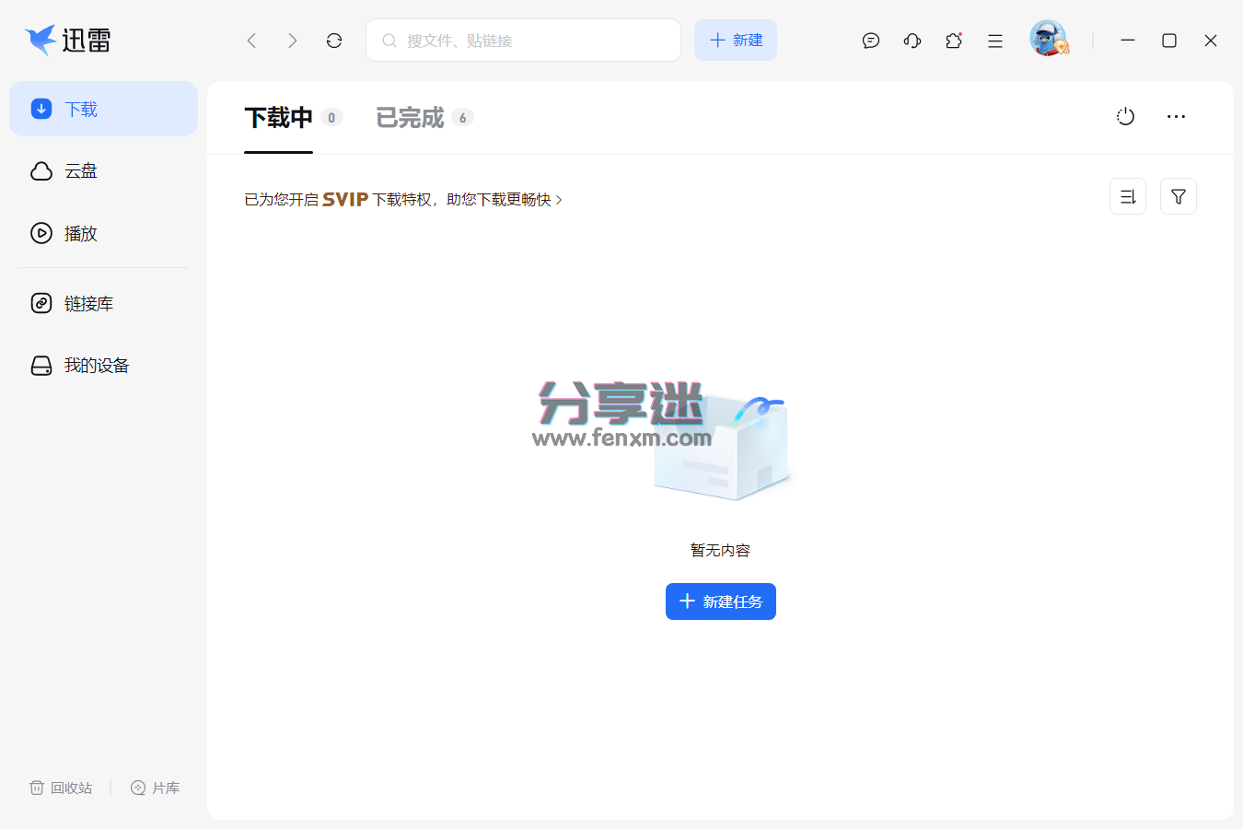This screenshot has height=829, width=1243.
Task: Click the 0 count badge beside 下载中
Action: pyautogui.click(x=332, y=118)
